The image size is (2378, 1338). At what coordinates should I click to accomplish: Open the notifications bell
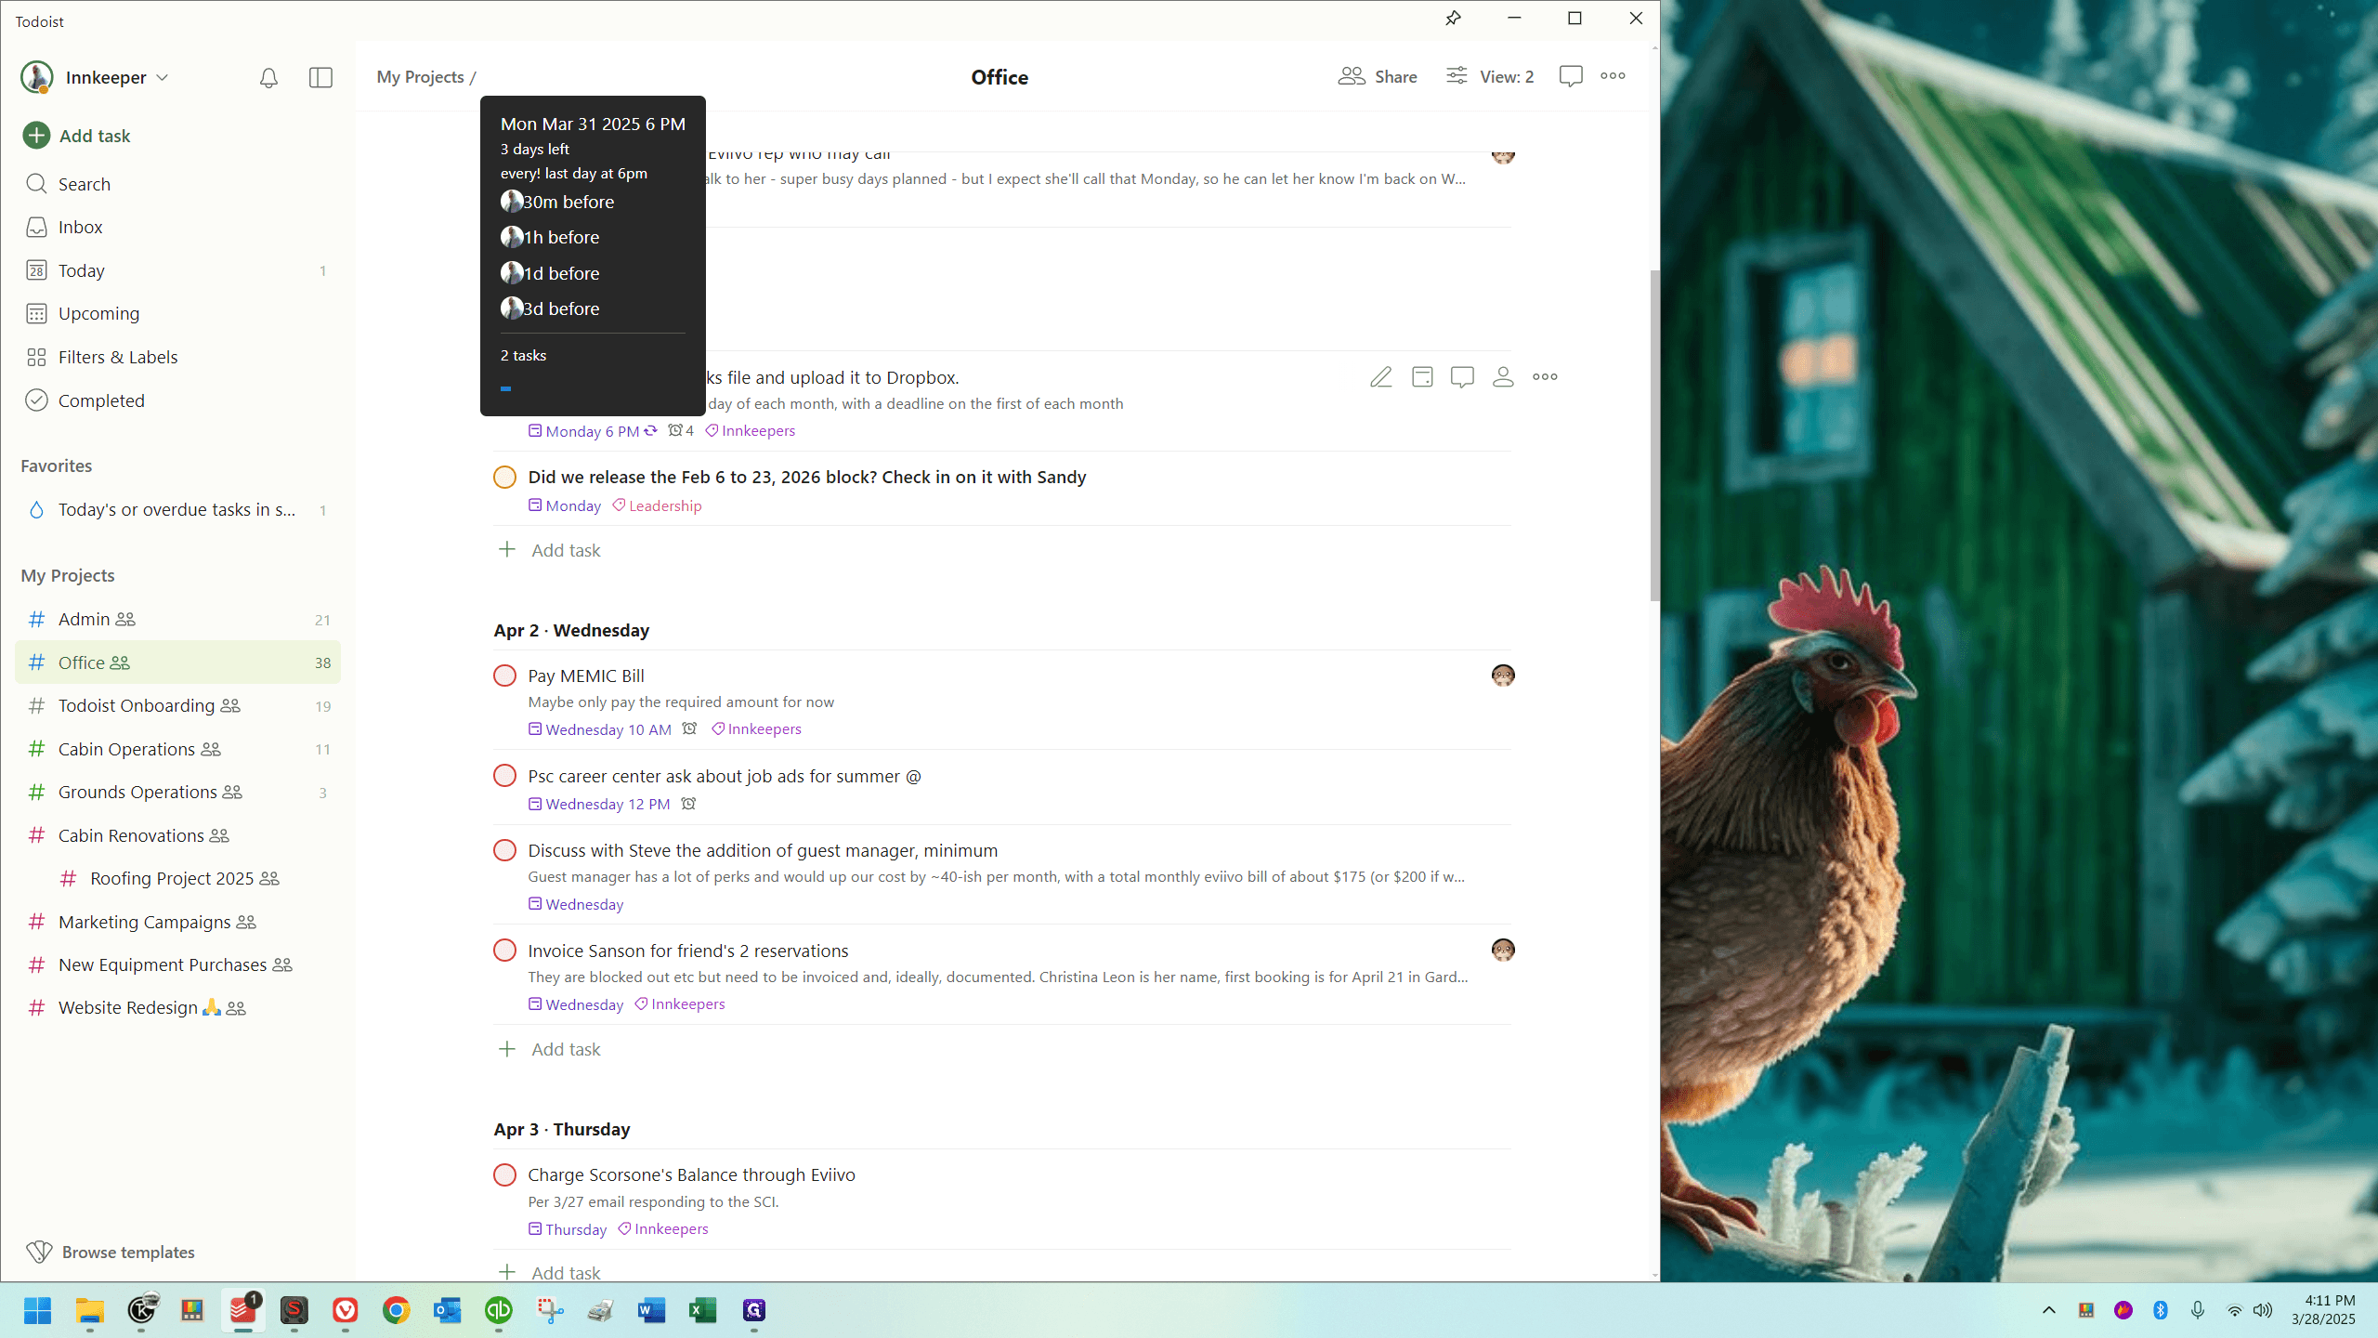pyautogui.click(x=268, y=78)
